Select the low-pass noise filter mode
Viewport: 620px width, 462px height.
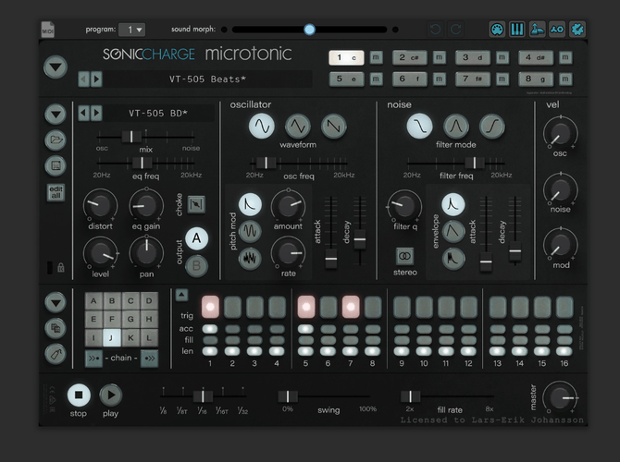pyautogui.click(x=419, y=127)
